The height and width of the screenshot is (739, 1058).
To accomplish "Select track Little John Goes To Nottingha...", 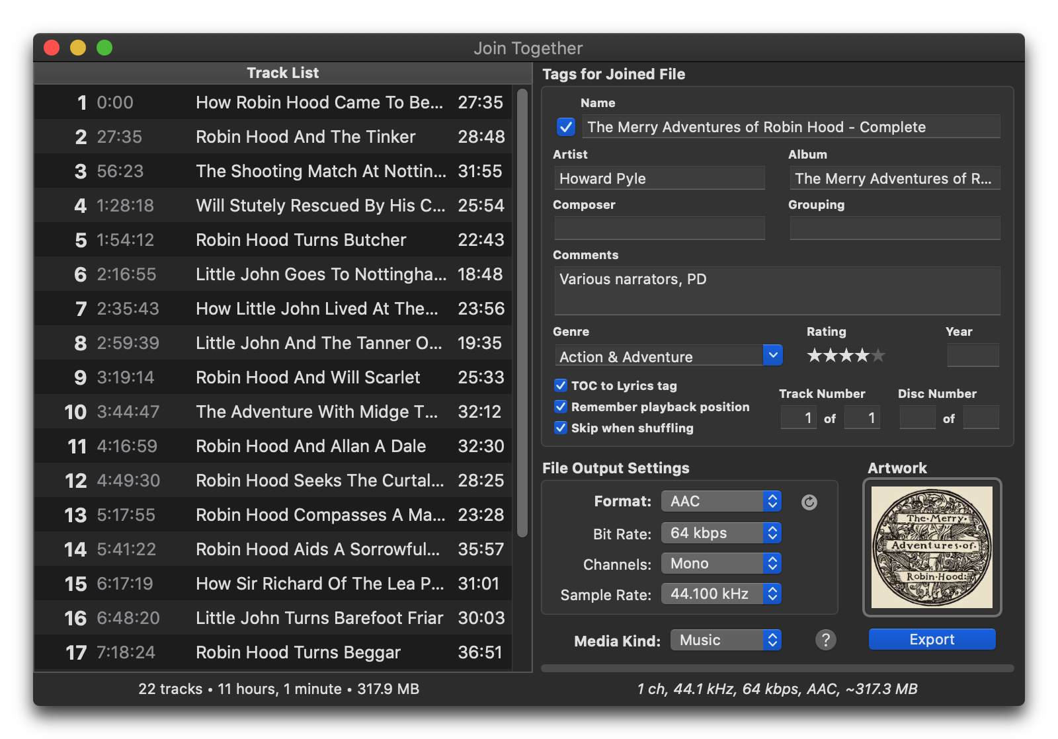I will tap(273, 274).
